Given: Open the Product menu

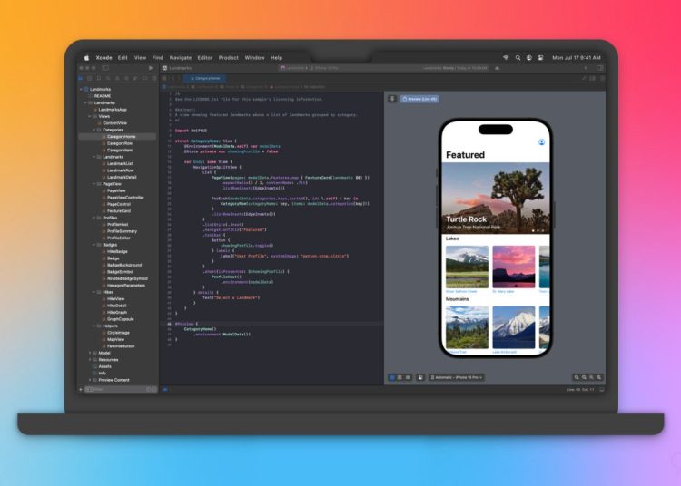Looking at the screenshot, I should (228, 57).
